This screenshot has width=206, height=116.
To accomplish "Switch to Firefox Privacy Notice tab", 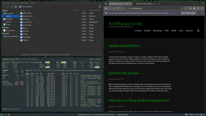I will coord(144,4).
